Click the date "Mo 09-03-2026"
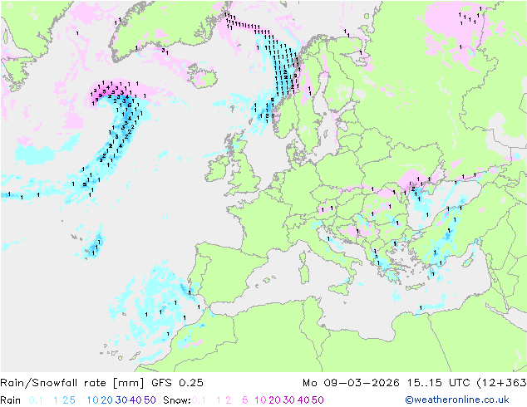This screenshot has height=407, width=527. coord(352,383)
